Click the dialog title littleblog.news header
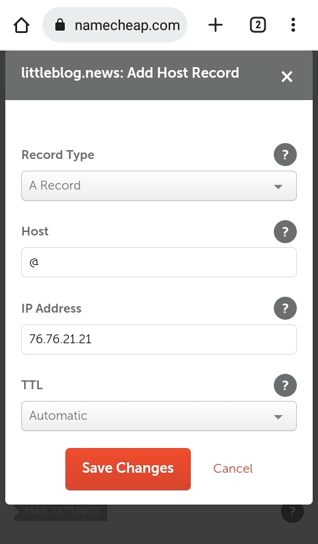Image resolution: width=318 pixels, height=544 pixels. pos(130,73)
